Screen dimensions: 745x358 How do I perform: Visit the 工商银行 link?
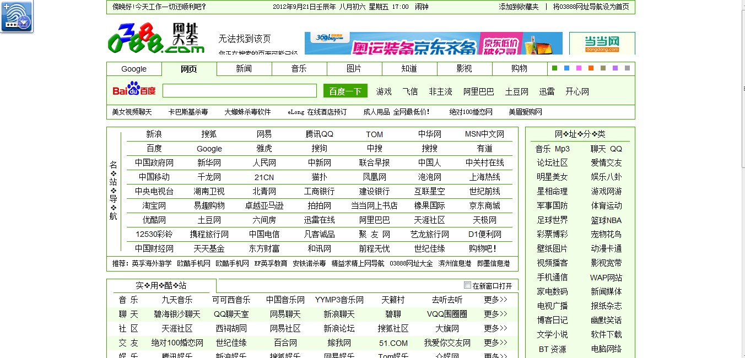tap(320, 192)
